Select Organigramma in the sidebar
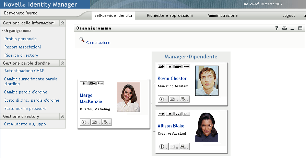Image resolution: width=306 pixels, height=158 pixels. click(x=18, y=31)
